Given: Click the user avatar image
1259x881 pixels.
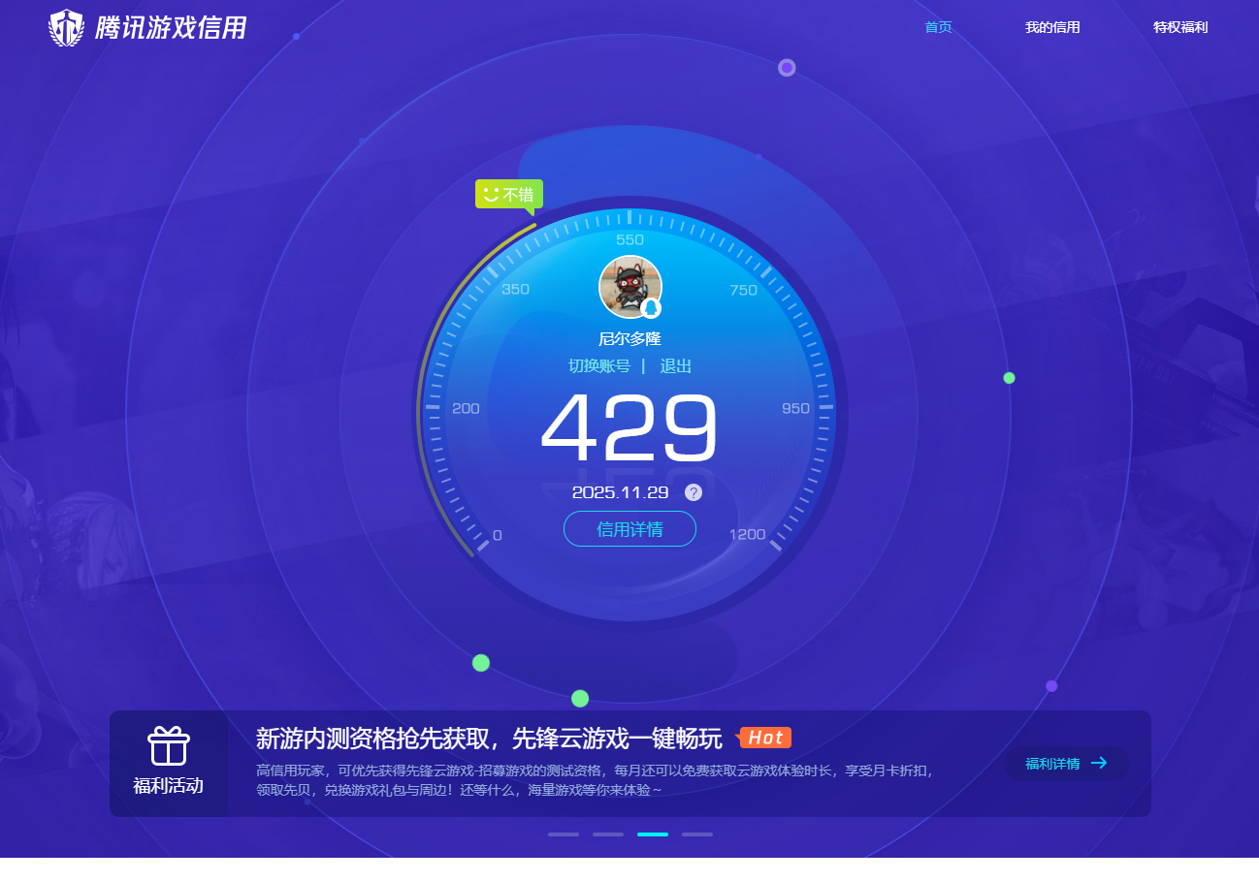Looking at the screenshot, I should pos(629,287).
